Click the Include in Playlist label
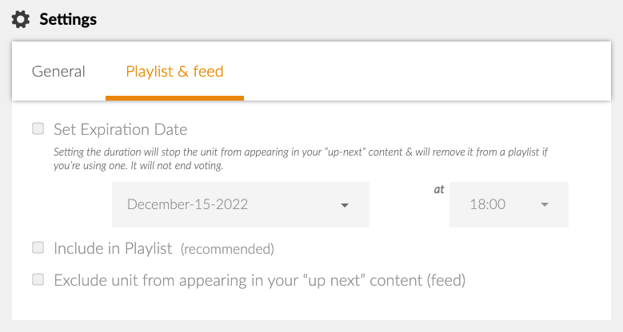 click(x=113, y=248)
